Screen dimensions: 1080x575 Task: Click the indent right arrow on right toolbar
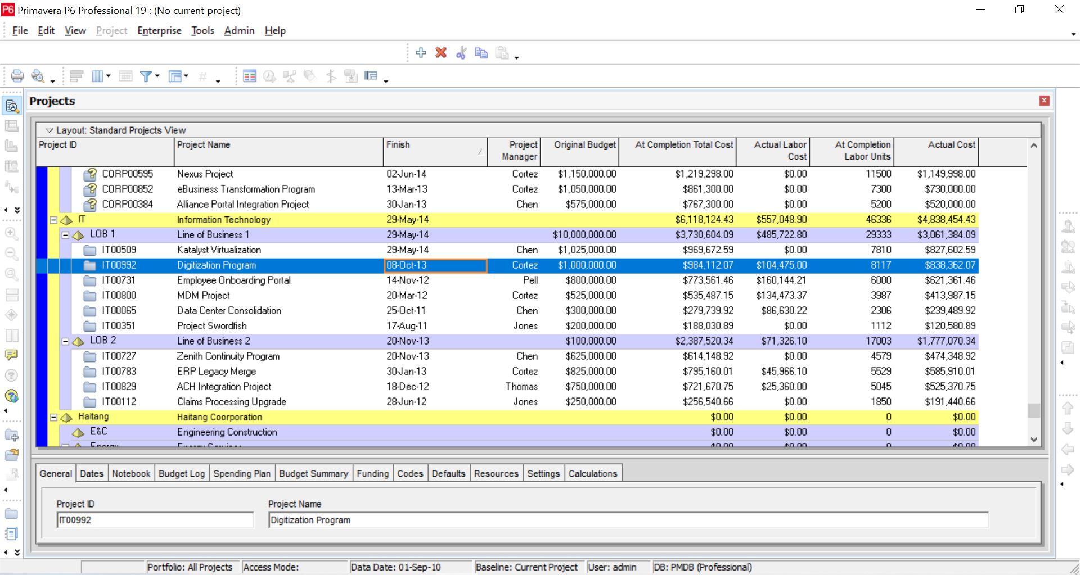tap(1068, 469)
